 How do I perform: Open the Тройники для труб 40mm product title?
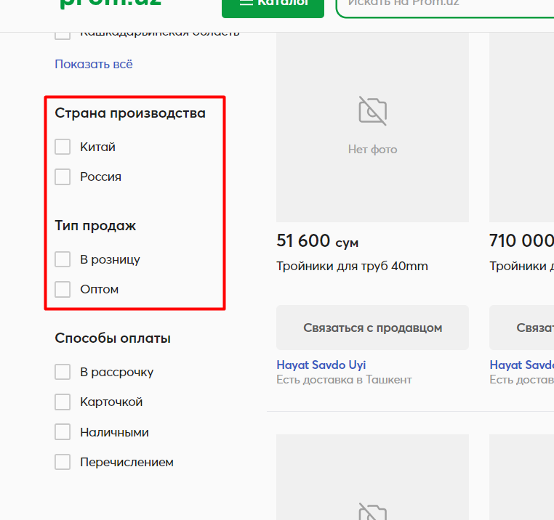pyautogui.click(x=352, y=267)
